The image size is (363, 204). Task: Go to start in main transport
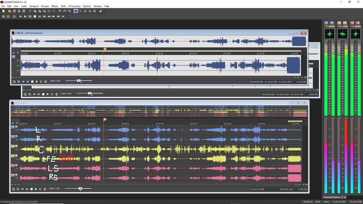tap(39, 16)
